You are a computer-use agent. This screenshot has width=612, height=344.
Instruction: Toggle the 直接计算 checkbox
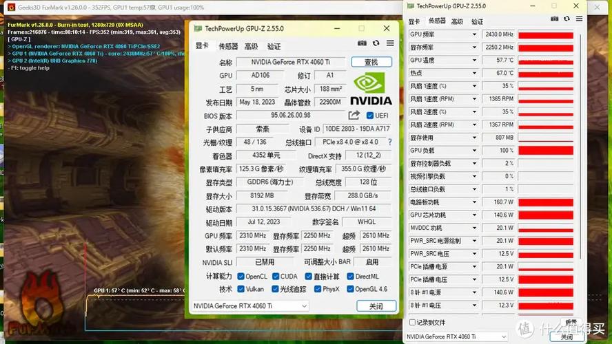coord(308,276)
